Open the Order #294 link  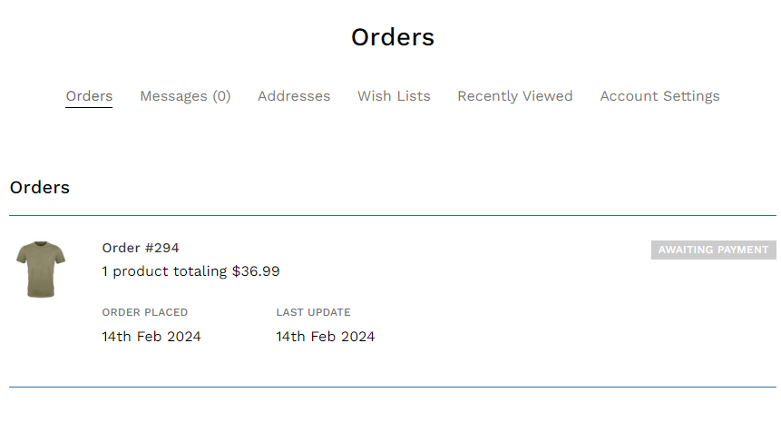pyautogui.click(x=141, y=248)
